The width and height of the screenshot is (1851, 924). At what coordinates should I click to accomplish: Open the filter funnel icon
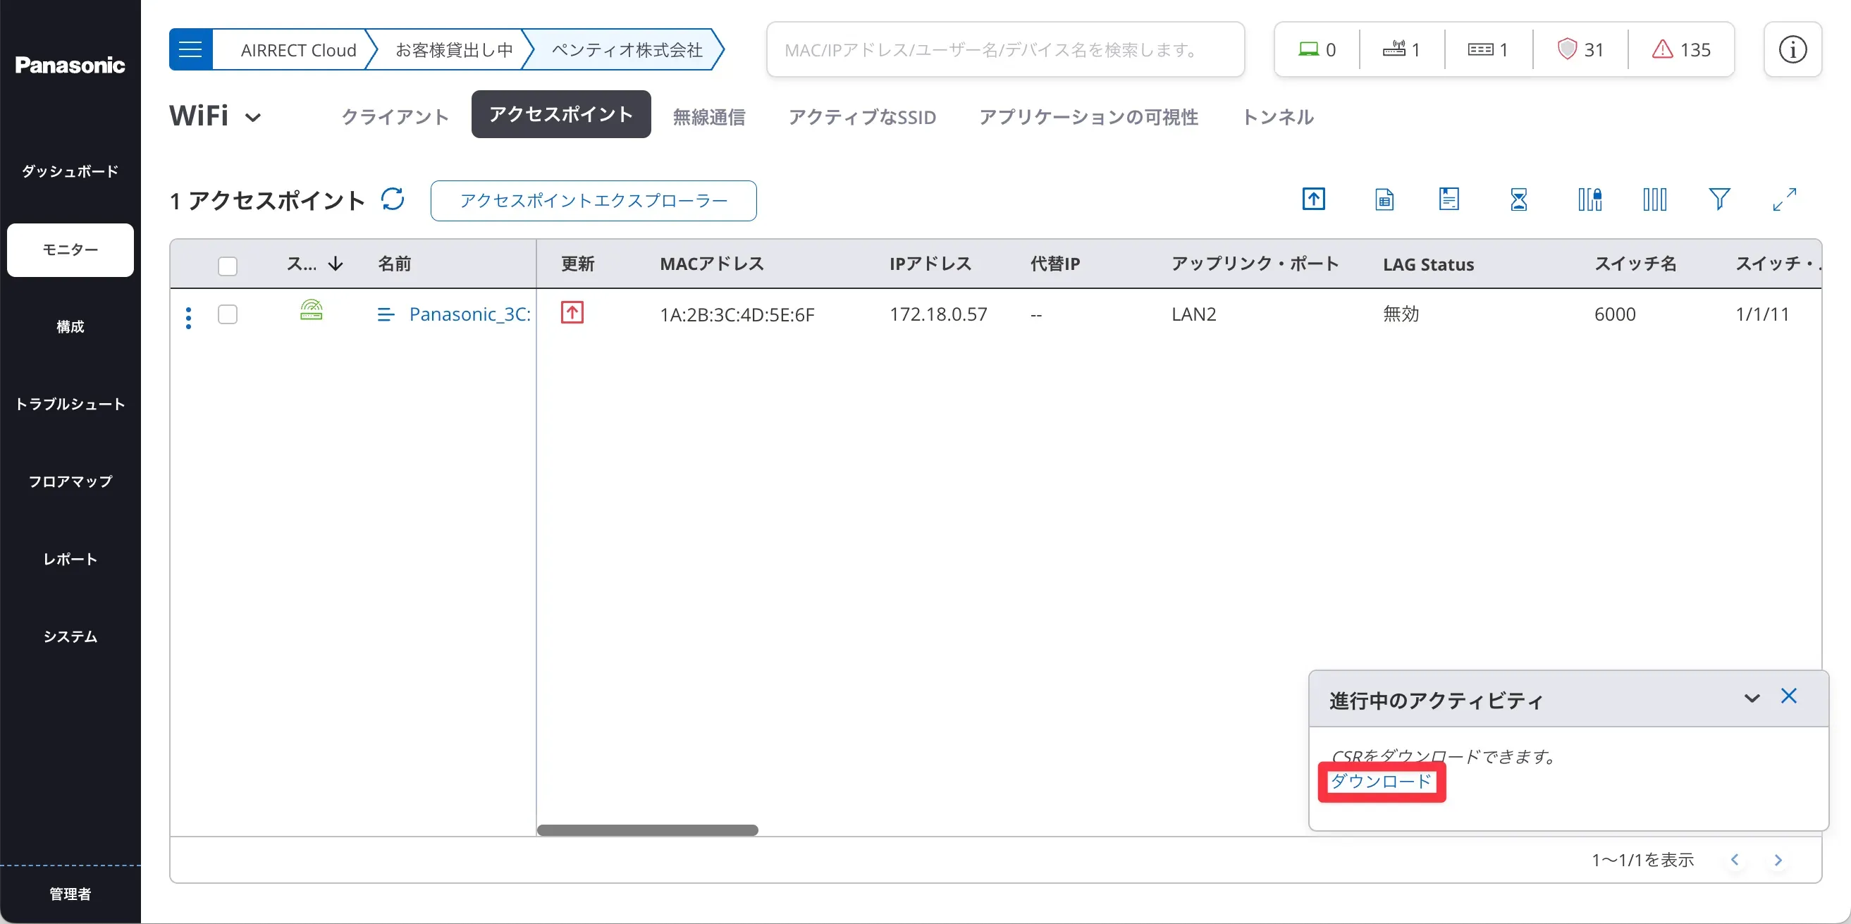[1718, 199]
